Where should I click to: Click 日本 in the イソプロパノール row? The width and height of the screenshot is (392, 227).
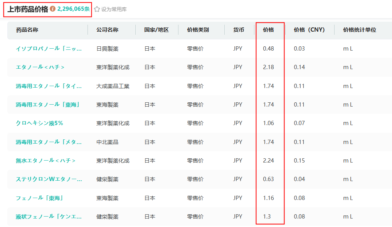pyautogui.click(x=150, y=49)
